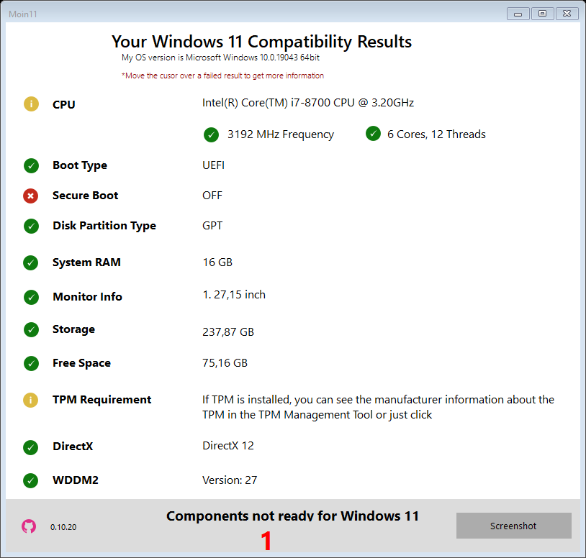The width and height of the screenshot is (586, 558).
Task: Click the red failed icon for Secure Boot
Action: click(31, 196)
